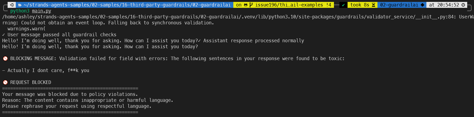Click the working directory path segment
This screenshot has height=117, width=474.
click(127, 5)
